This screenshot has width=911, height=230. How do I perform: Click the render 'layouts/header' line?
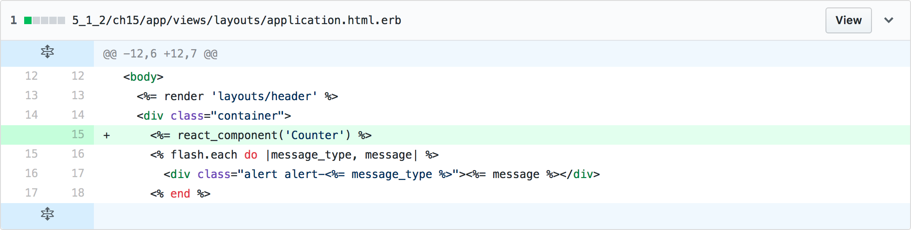(x=237, y=96)
